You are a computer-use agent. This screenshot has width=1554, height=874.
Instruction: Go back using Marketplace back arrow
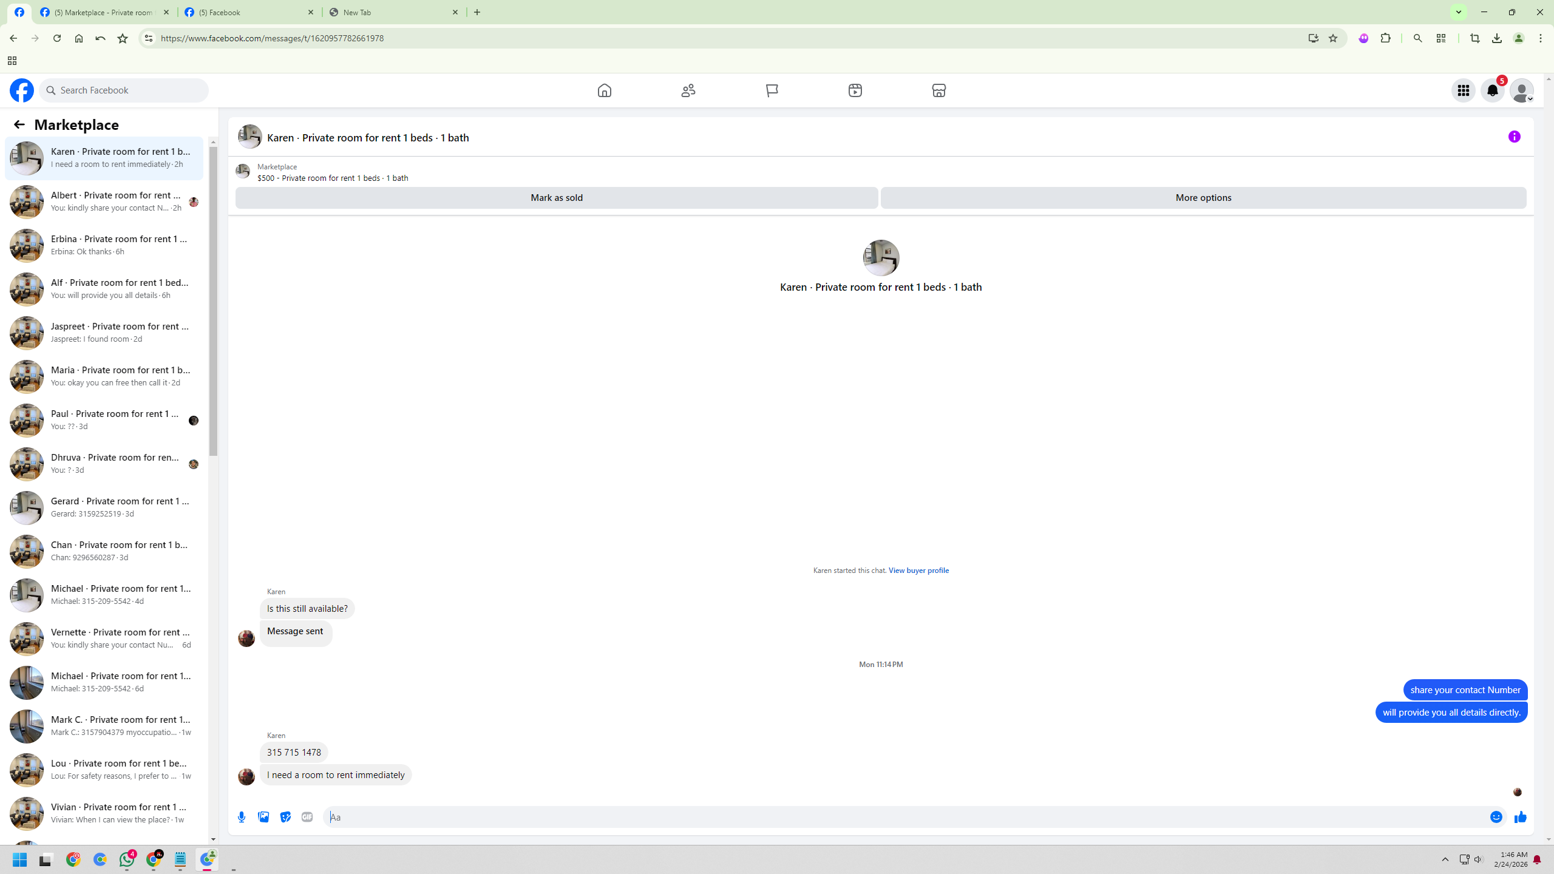(19, 124)
